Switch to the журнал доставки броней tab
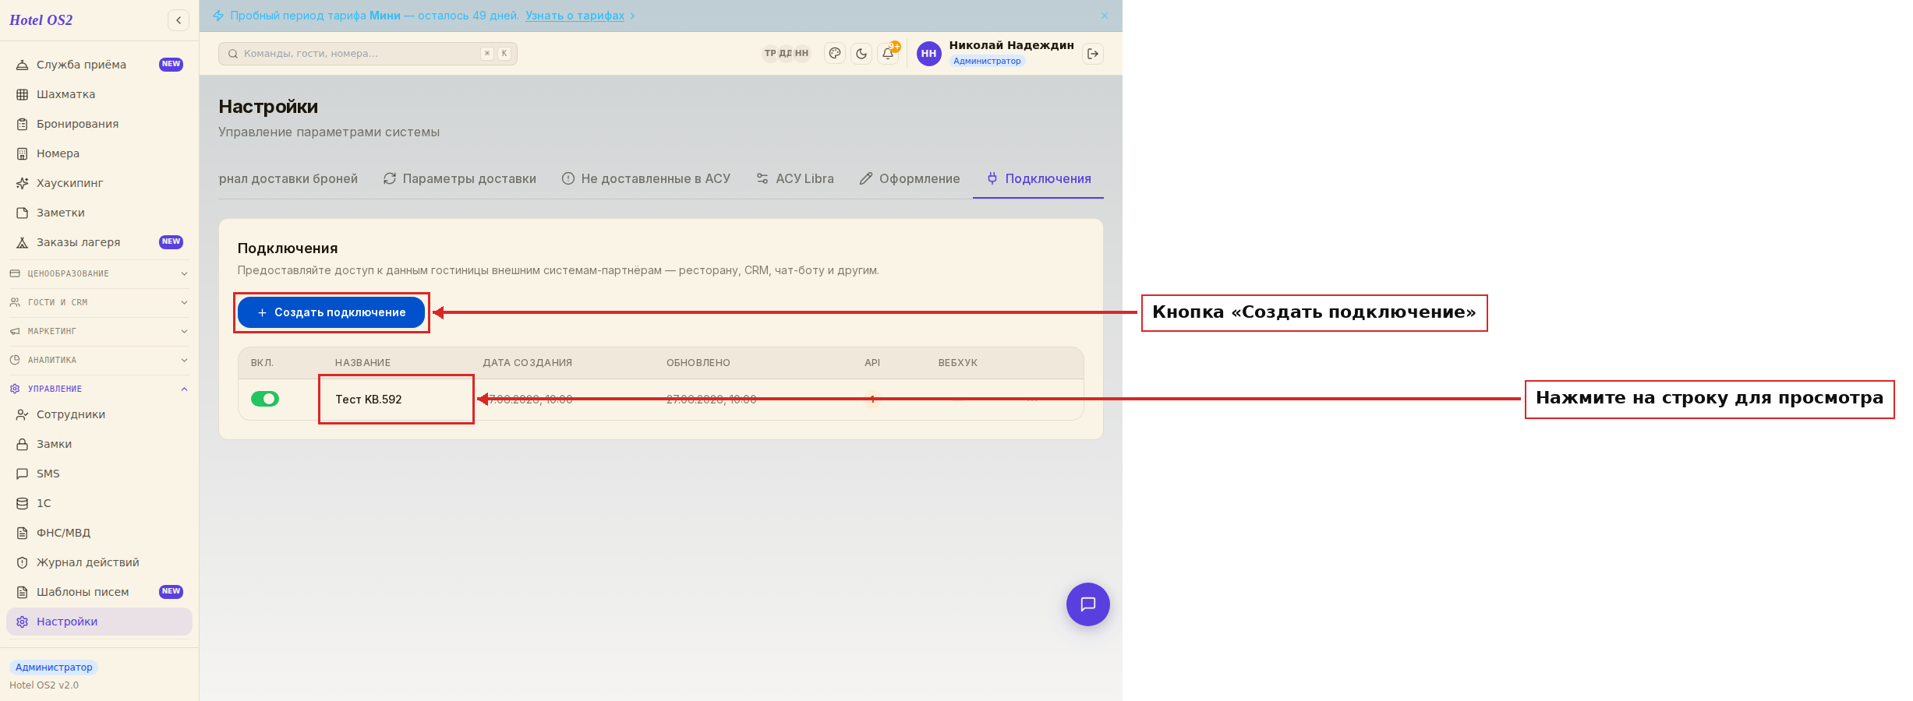Viewport: 1913px width, 701px height. 288,179
